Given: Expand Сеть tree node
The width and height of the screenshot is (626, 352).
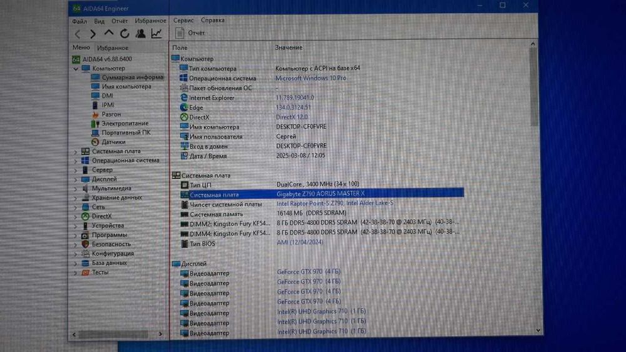Looking at the screenshot, I should (x=76, y=208).
